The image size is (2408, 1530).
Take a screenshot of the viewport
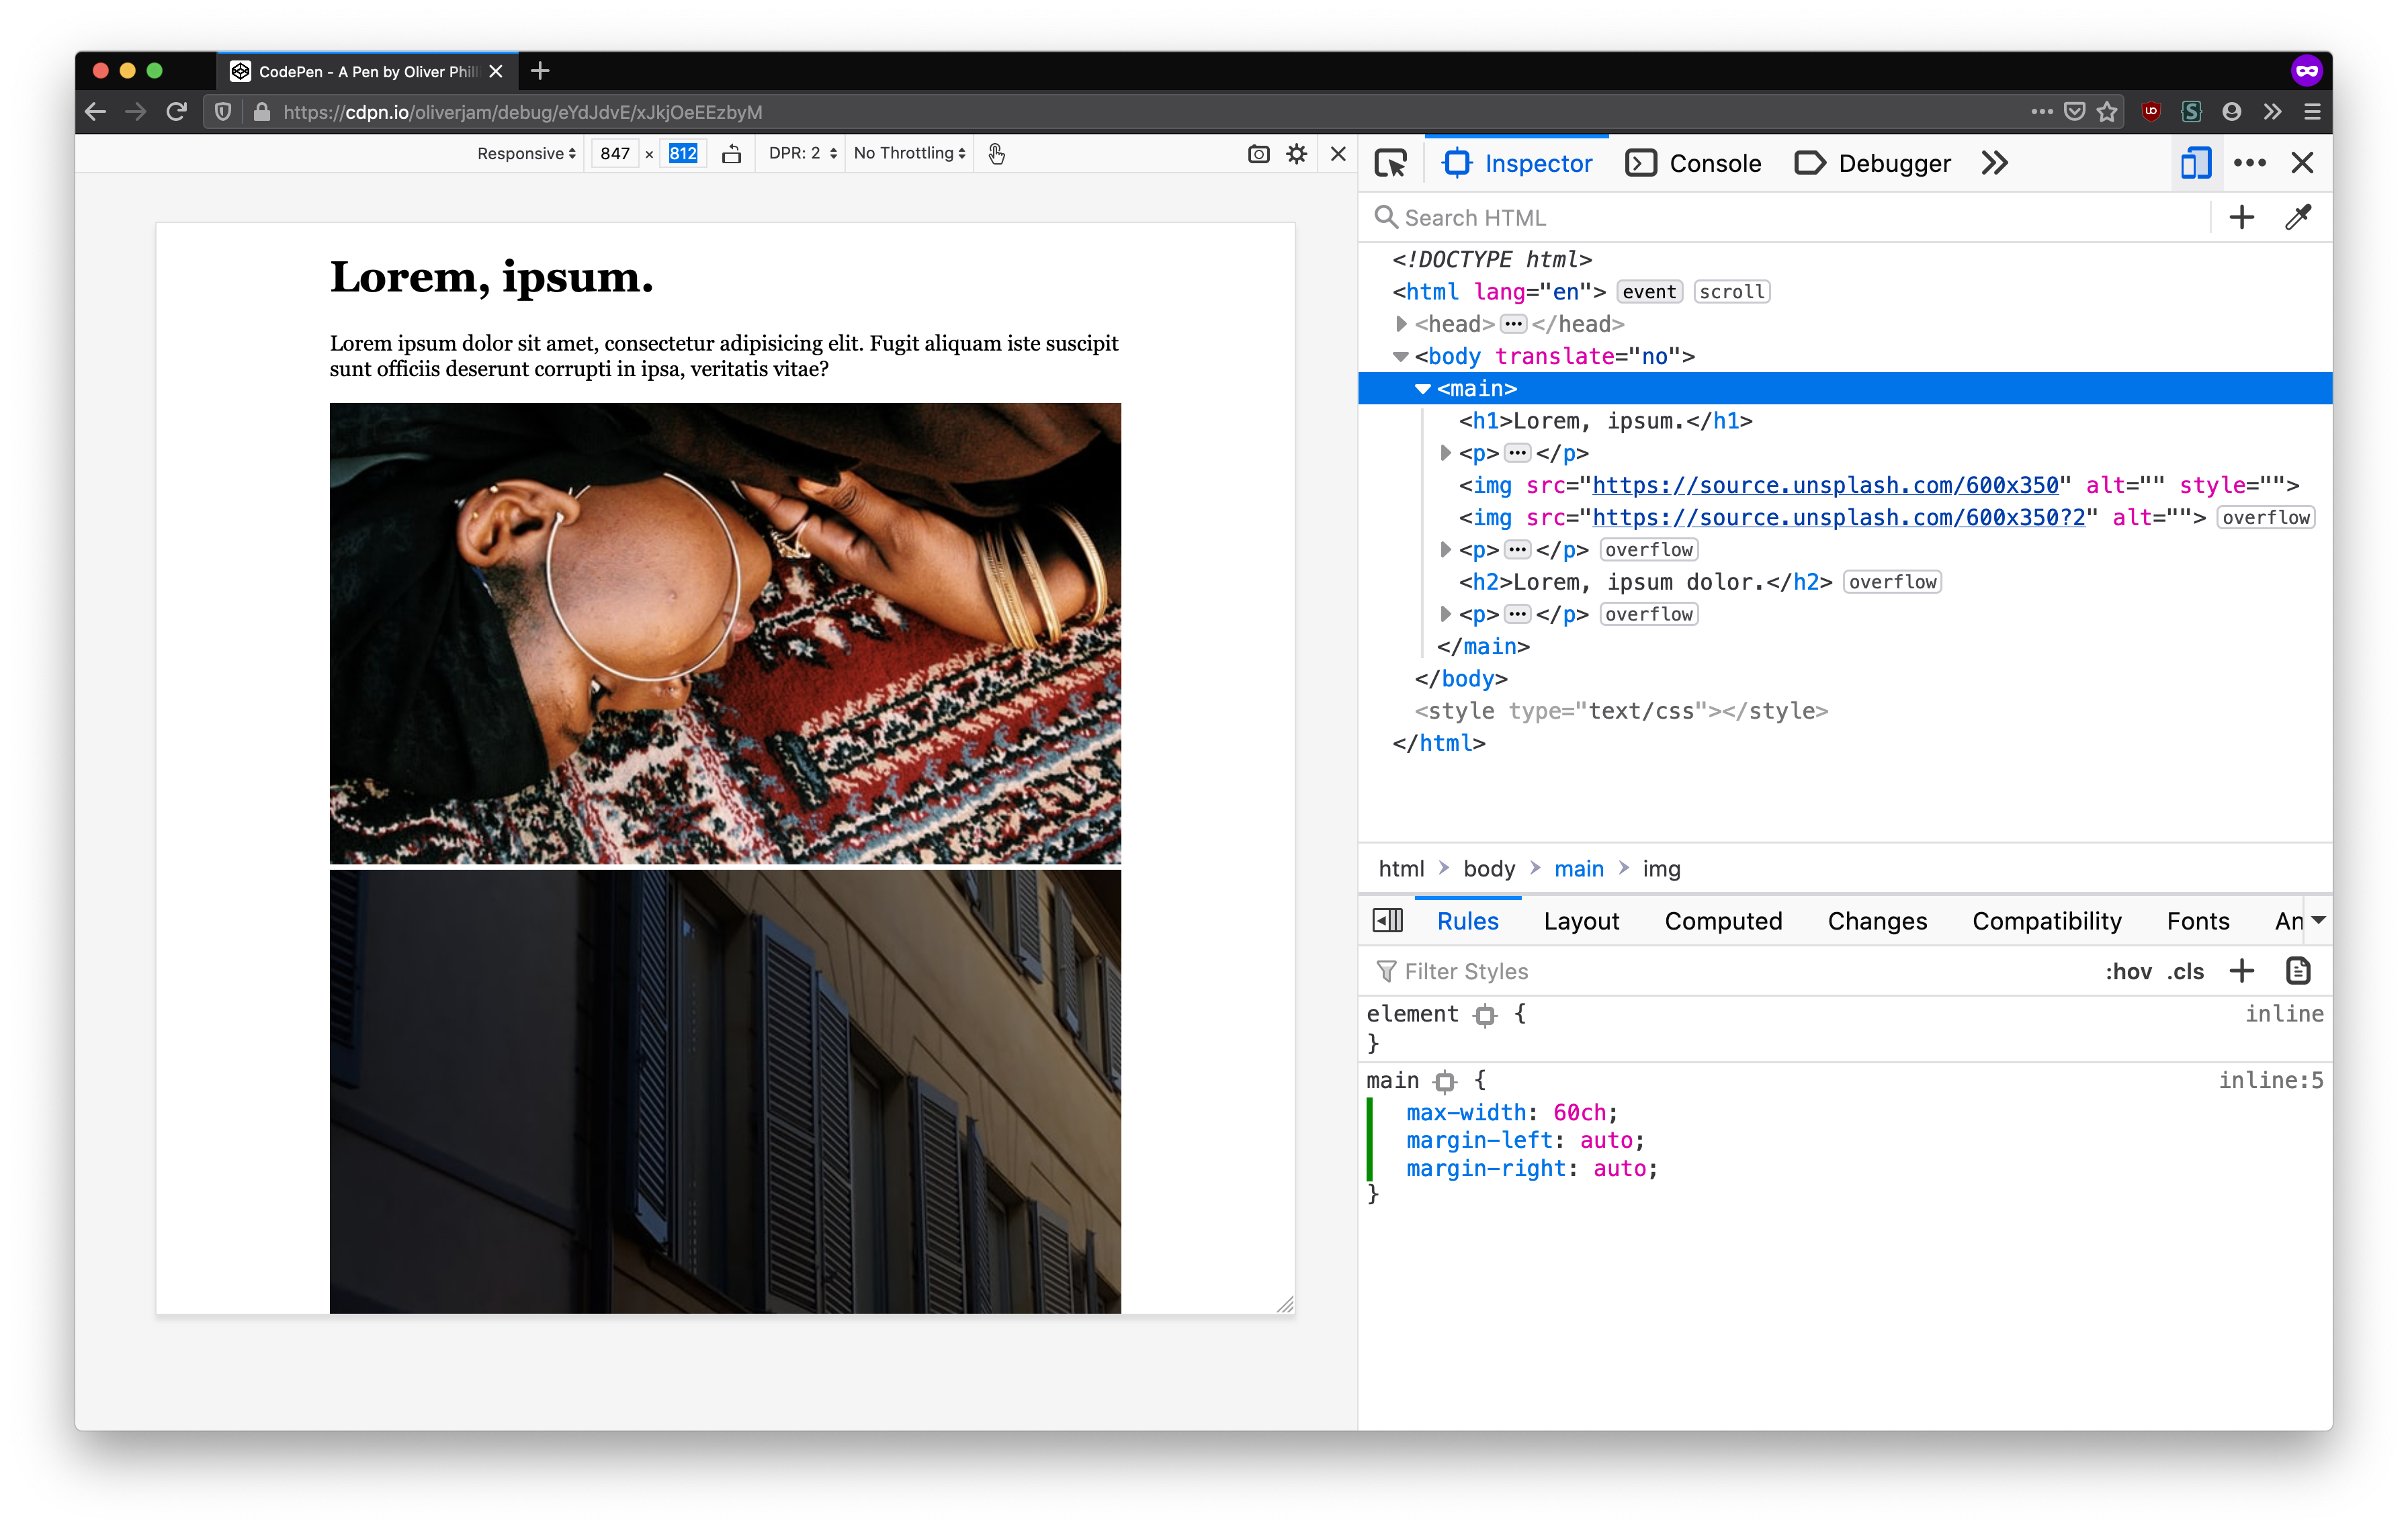[x=1258, y=154]
